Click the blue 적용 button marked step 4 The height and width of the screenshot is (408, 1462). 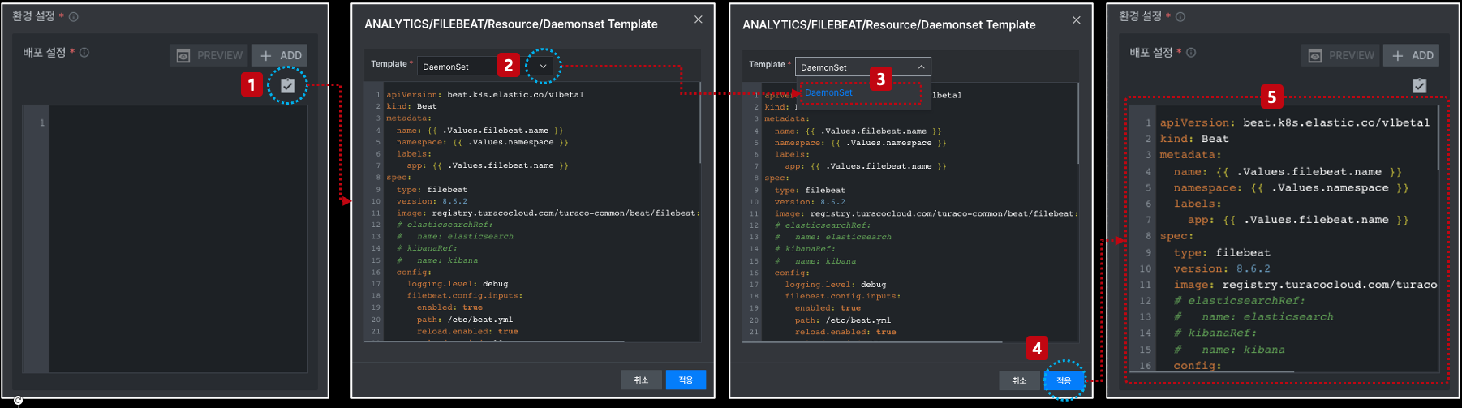tap(1064, 380)
